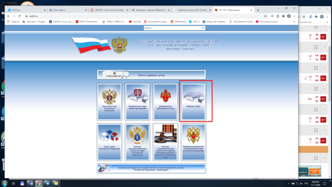Open File Explorer from the taskbar
The height and width of the screenshot is (187, 332).
56,183
